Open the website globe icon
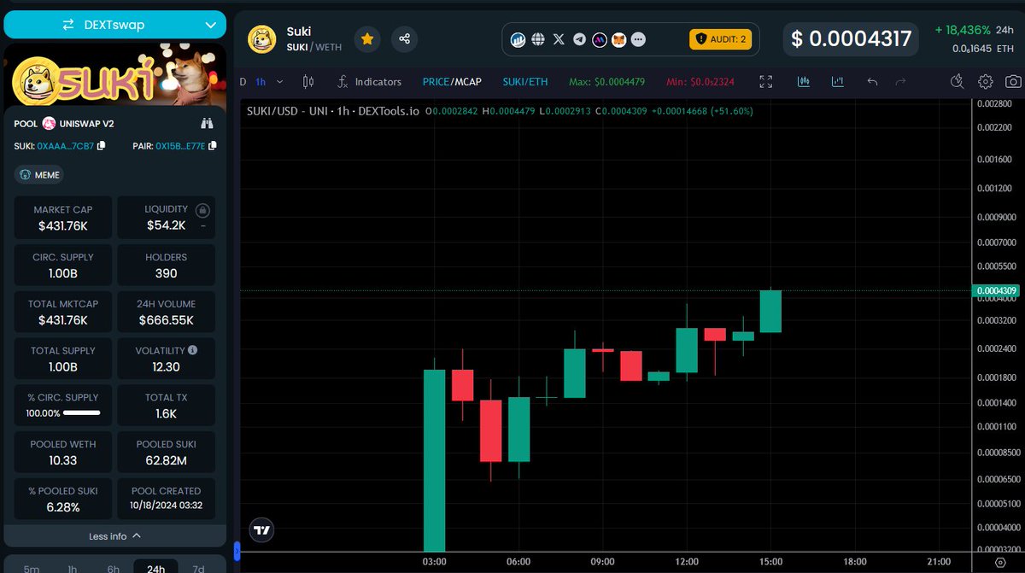 538,39
